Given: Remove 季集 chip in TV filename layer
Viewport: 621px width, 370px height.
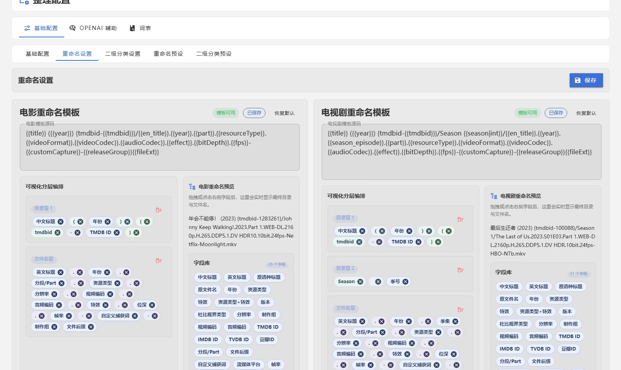Looking at the screenshot, I should point(455,321).
